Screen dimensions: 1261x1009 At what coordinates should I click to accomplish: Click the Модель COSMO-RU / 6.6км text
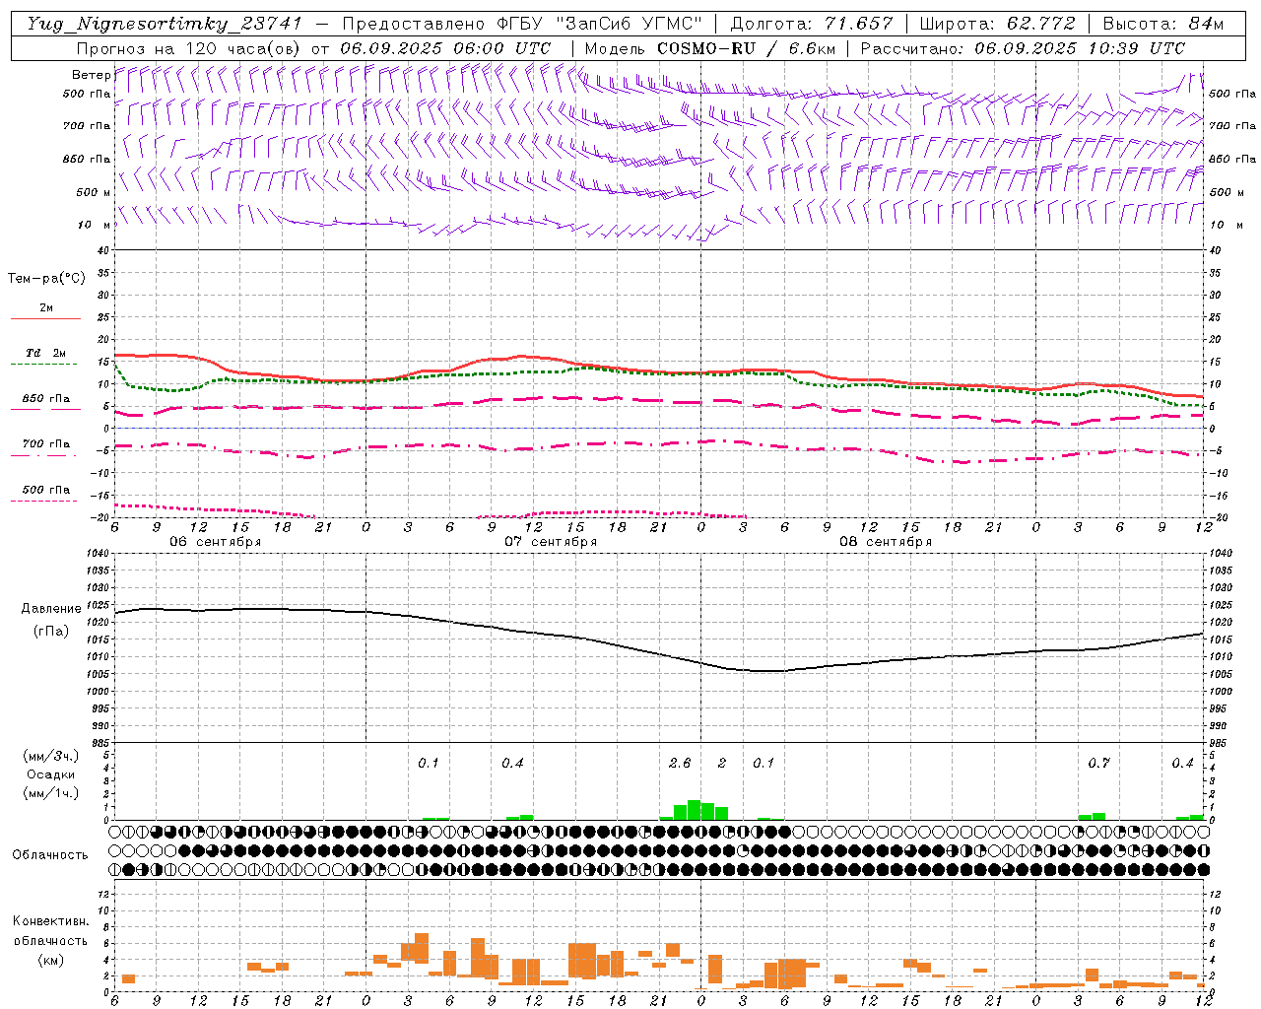coord(709,48)
